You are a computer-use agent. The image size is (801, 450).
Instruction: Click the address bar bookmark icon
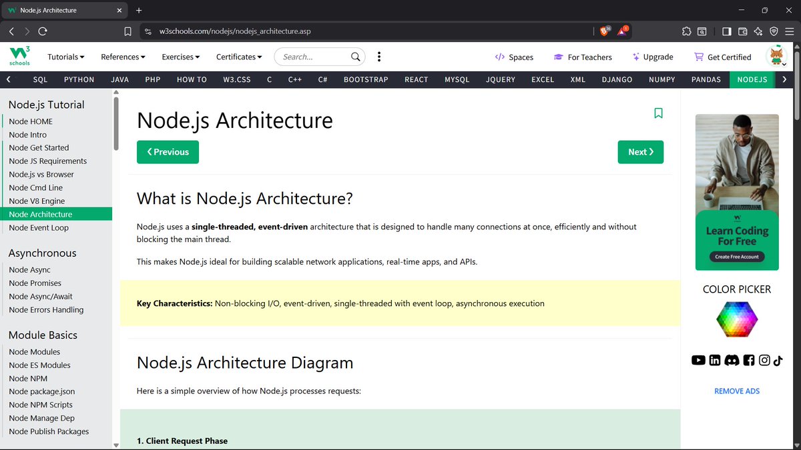[x=127, y=31]
